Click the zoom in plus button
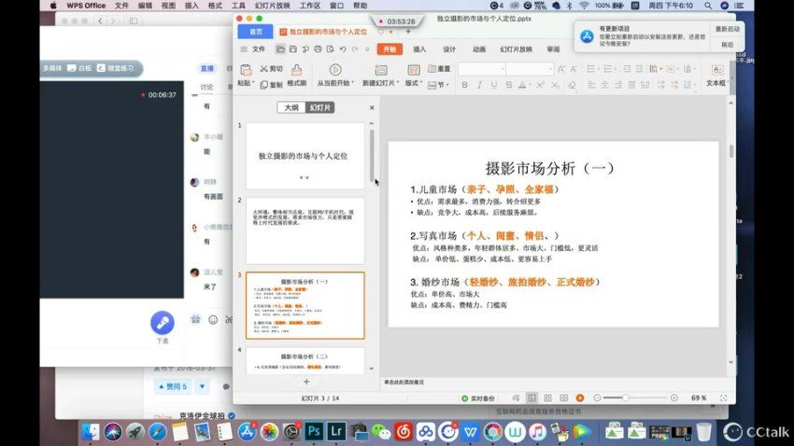Viewport: 794px width, 446px height. tap(674, 398)
